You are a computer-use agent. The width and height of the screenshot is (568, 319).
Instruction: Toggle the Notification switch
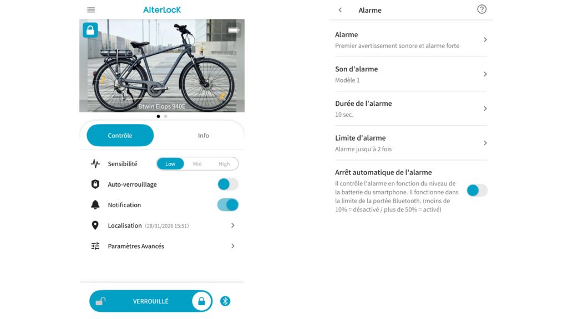[x=227, y=205]
